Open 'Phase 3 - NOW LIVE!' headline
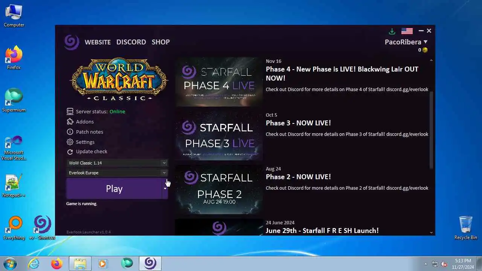This screenshot has height=271, width=482. click(x=298, y=123)
